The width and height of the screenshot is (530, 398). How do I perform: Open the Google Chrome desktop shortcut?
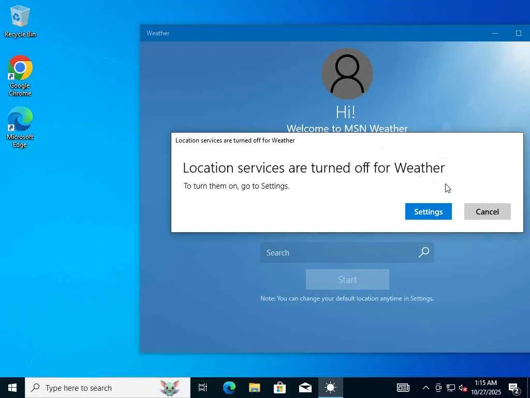click(20, 76)
